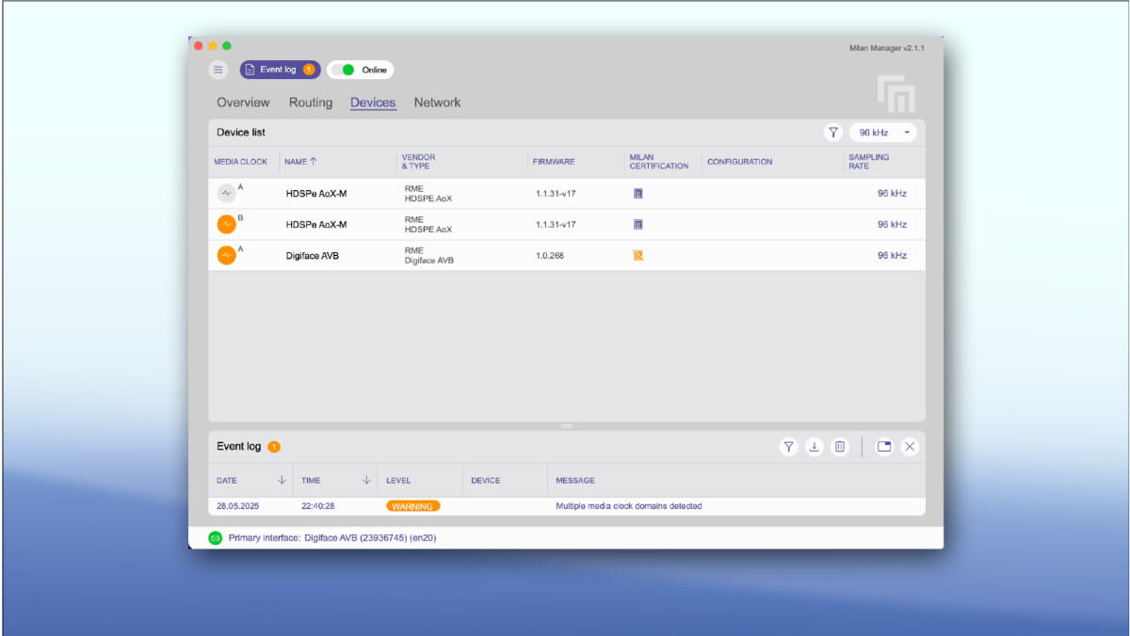
Task: Detach event log into separate window
Action: 884,447
